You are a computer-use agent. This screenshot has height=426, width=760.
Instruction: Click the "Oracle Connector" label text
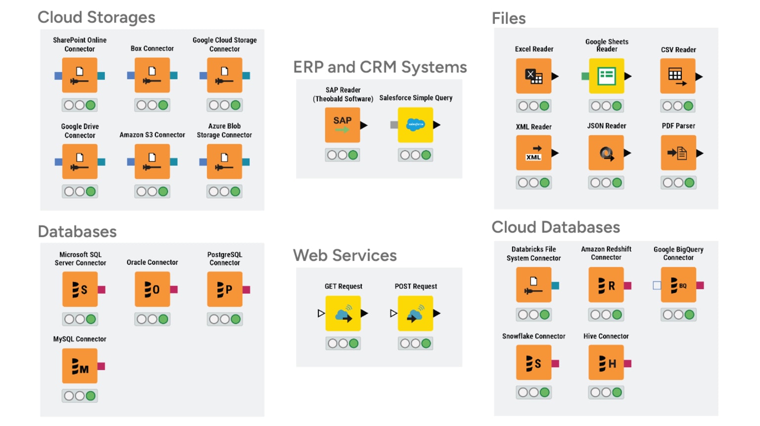[x=152, y=262]
